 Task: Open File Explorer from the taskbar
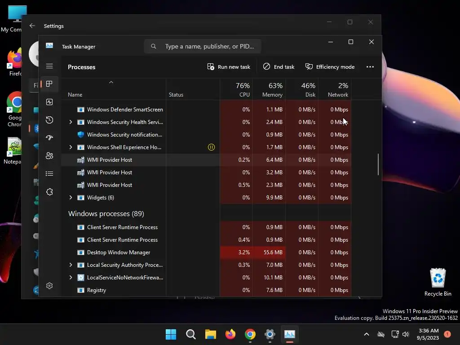pos(210,334)
